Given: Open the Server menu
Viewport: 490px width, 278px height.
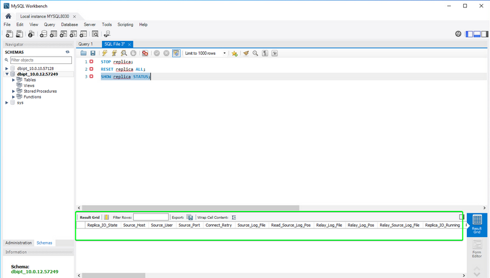Looking at the screenshot, I should pos(90,24).
